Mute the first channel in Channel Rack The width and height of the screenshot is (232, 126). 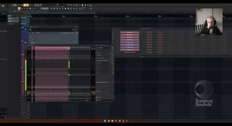(115, 32)
